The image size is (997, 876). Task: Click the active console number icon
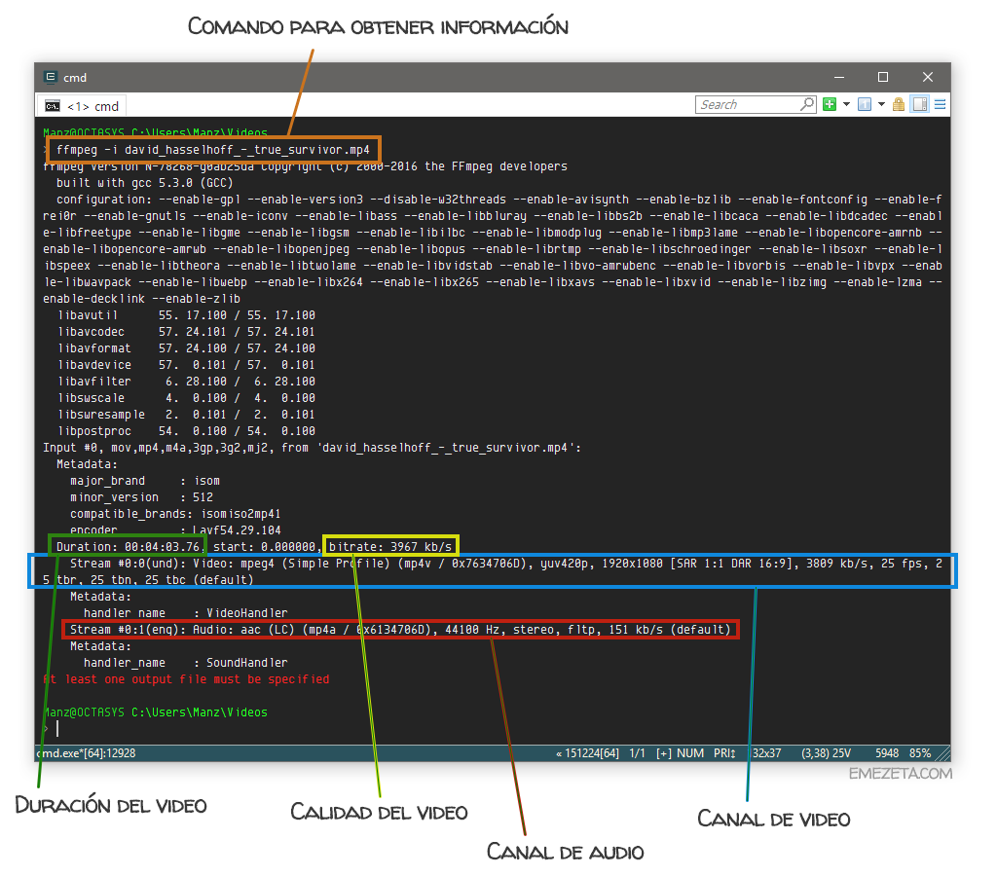(x=865, y=104)
